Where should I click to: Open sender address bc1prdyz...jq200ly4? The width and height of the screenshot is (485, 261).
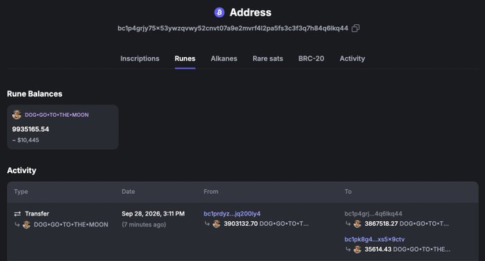(232, 214)
